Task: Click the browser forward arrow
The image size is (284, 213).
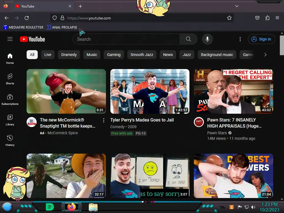Action: click(17, 18)
